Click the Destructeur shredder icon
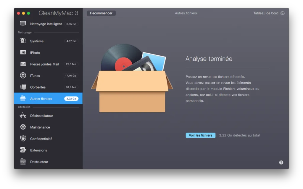The width and height of the screenshot is (303, 189). click(23, 161)
